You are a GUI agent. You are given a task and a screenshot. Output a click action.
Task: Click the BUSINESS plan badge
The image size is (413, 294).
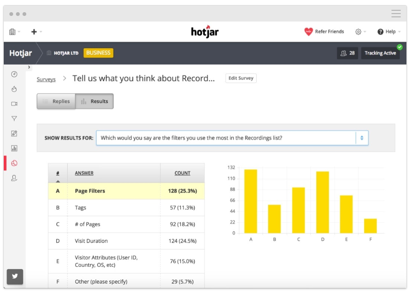[x=98, y=53]
